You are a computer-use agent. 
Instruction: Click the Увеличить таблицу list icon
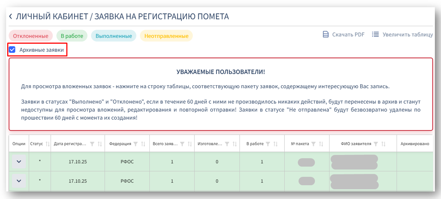click(x=375, y=35)
